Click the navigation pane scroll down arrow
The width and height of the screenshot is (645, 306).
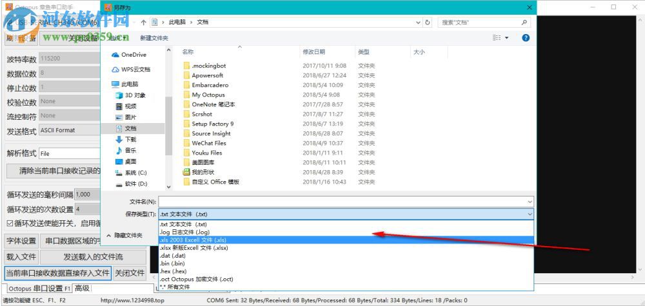point(168,187)
